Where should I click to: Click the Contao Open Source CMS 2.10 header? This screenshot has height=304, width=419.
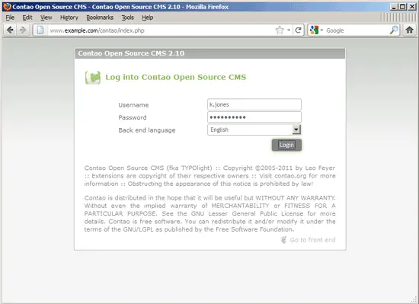tap(131, 53)
